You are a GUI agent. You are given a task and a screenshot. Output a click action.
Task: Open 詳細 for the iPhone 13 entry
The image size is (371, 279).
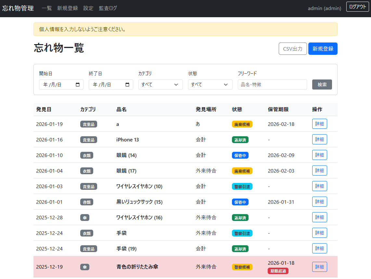tap(319, 139)
